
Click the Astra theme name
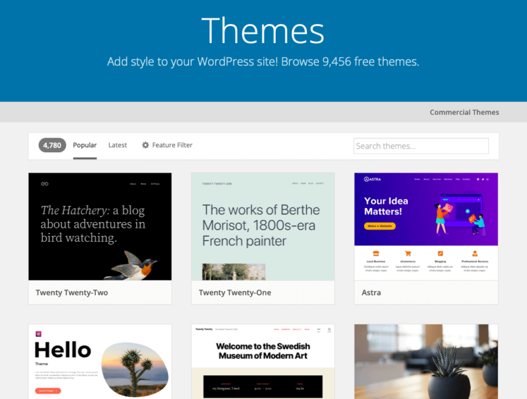click(x=371, y=292)
